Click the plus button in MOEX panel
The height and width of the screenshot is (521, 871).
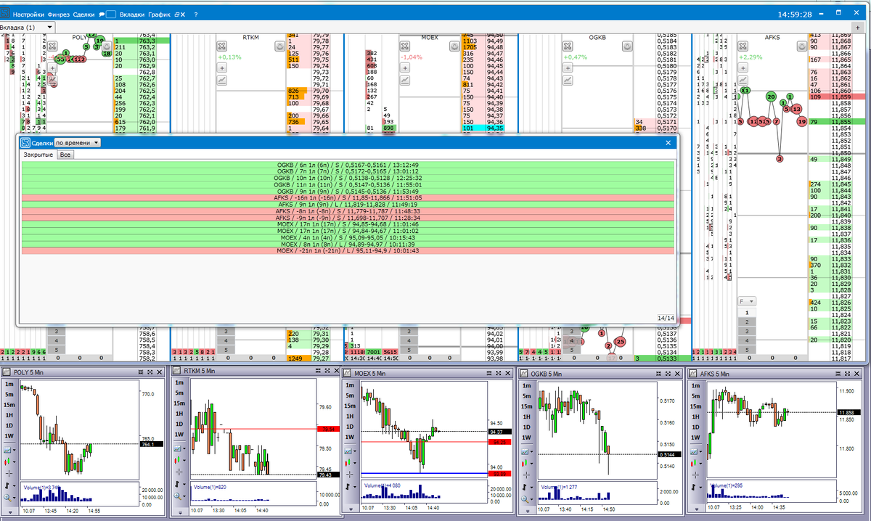406,67
